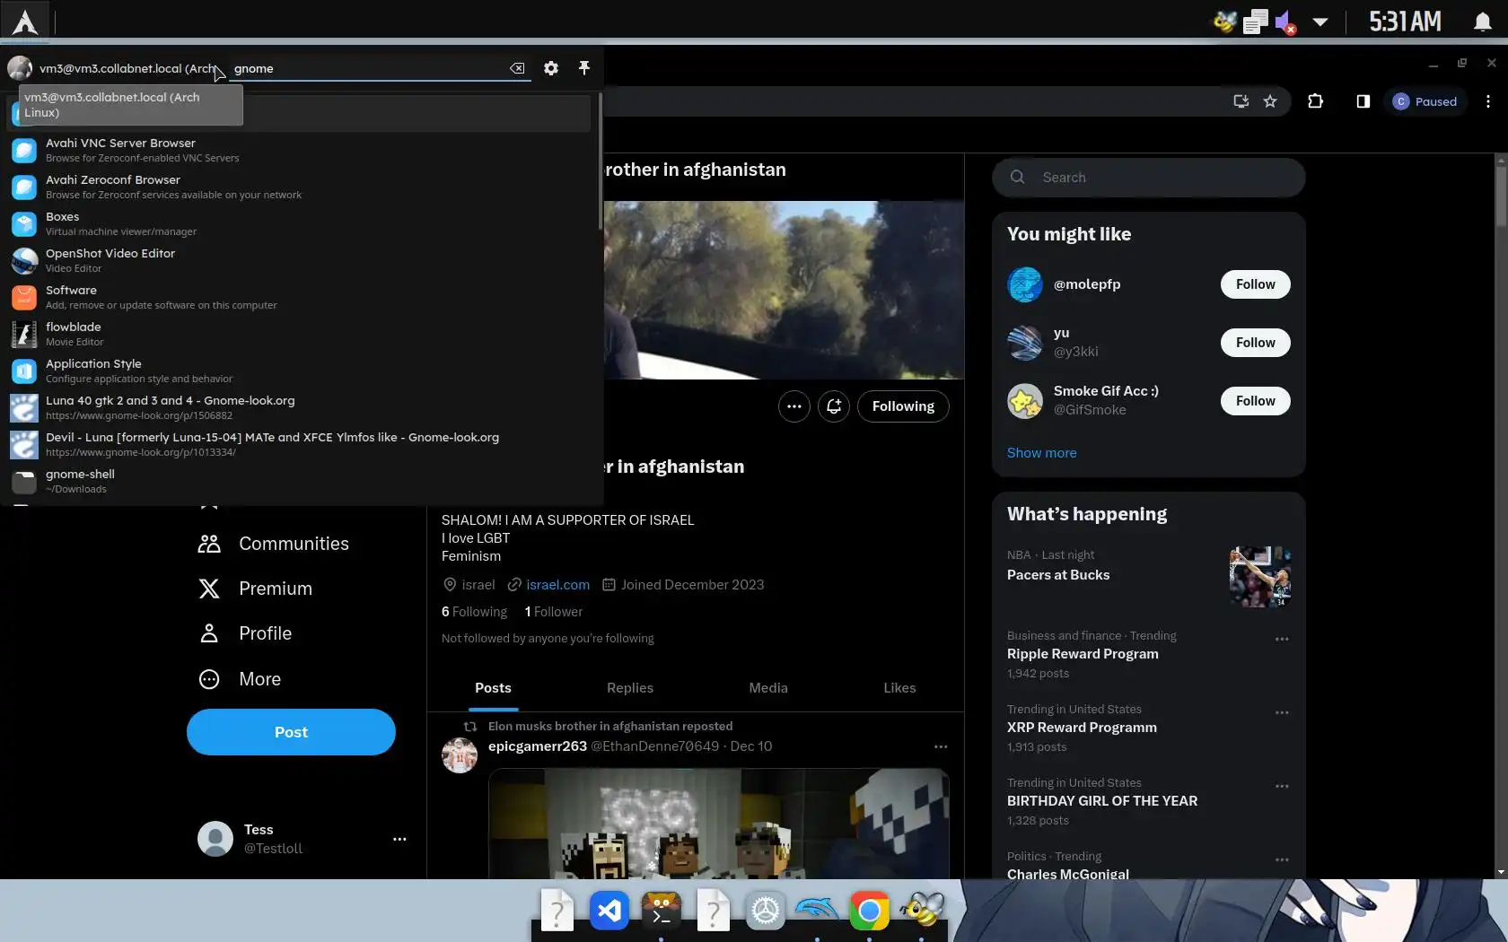Viewport: 1508px width, 942px height.
Task: Open system notifications bell
Action: tap(1483, 22)
